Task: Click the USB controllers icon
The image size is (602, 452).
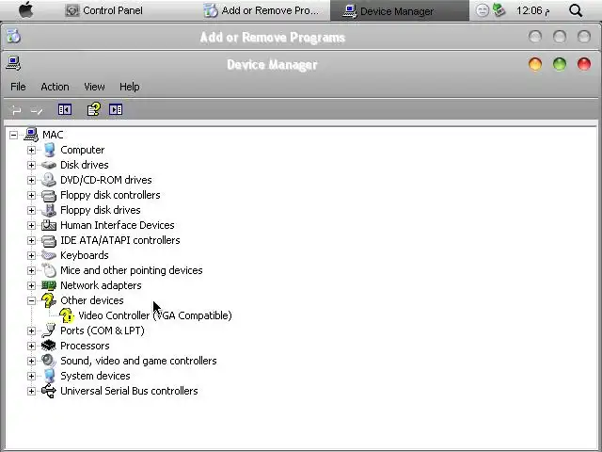Action: [x=49, y=391]
